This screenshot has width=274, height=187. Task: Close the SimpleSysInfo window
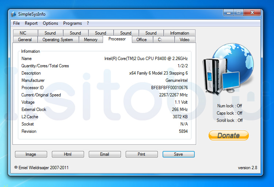pyautogui.click(x=252, y=12)
